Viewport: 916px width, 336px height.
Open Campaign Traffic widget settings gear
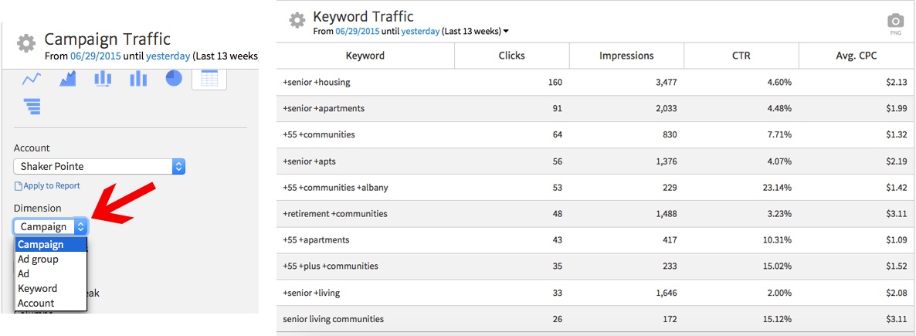(x=26, y=43)
